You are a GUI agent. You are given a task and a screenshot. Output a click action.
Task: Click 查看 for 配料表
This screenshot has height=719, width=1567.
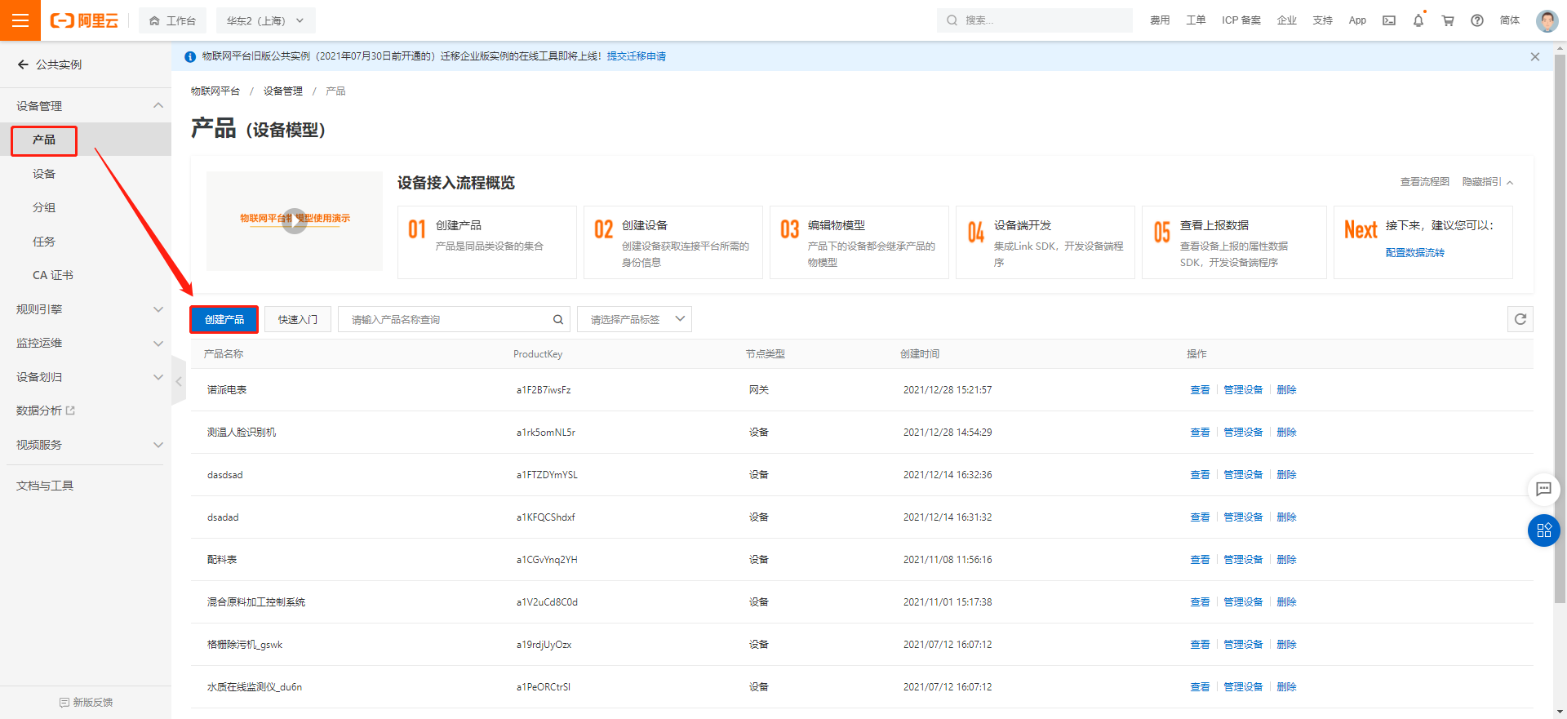point(1200,560)
